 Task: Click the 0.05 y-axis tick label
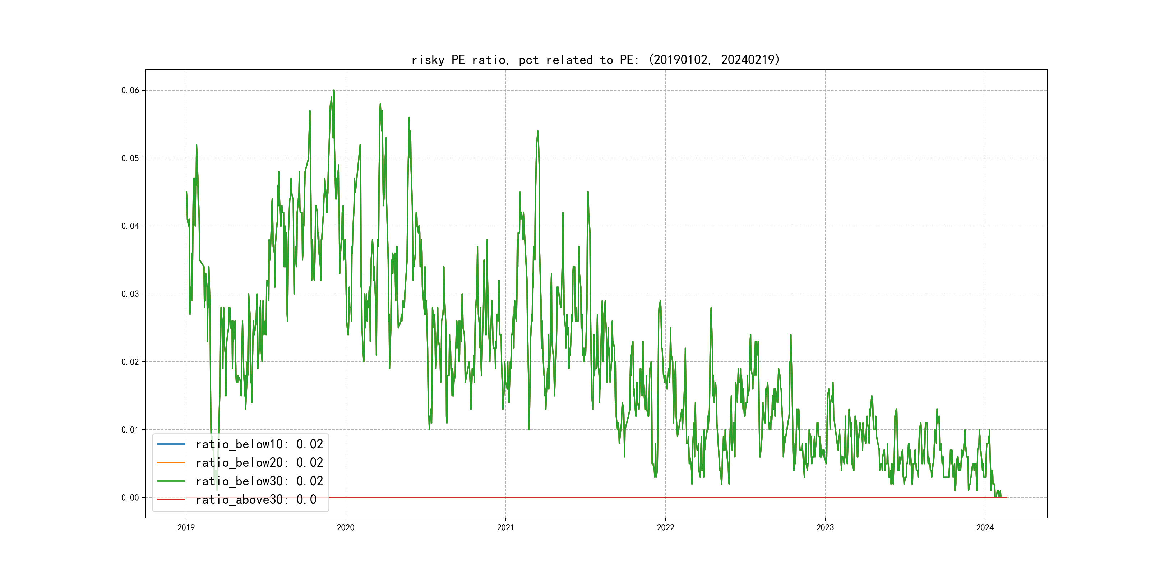point(130,158)
